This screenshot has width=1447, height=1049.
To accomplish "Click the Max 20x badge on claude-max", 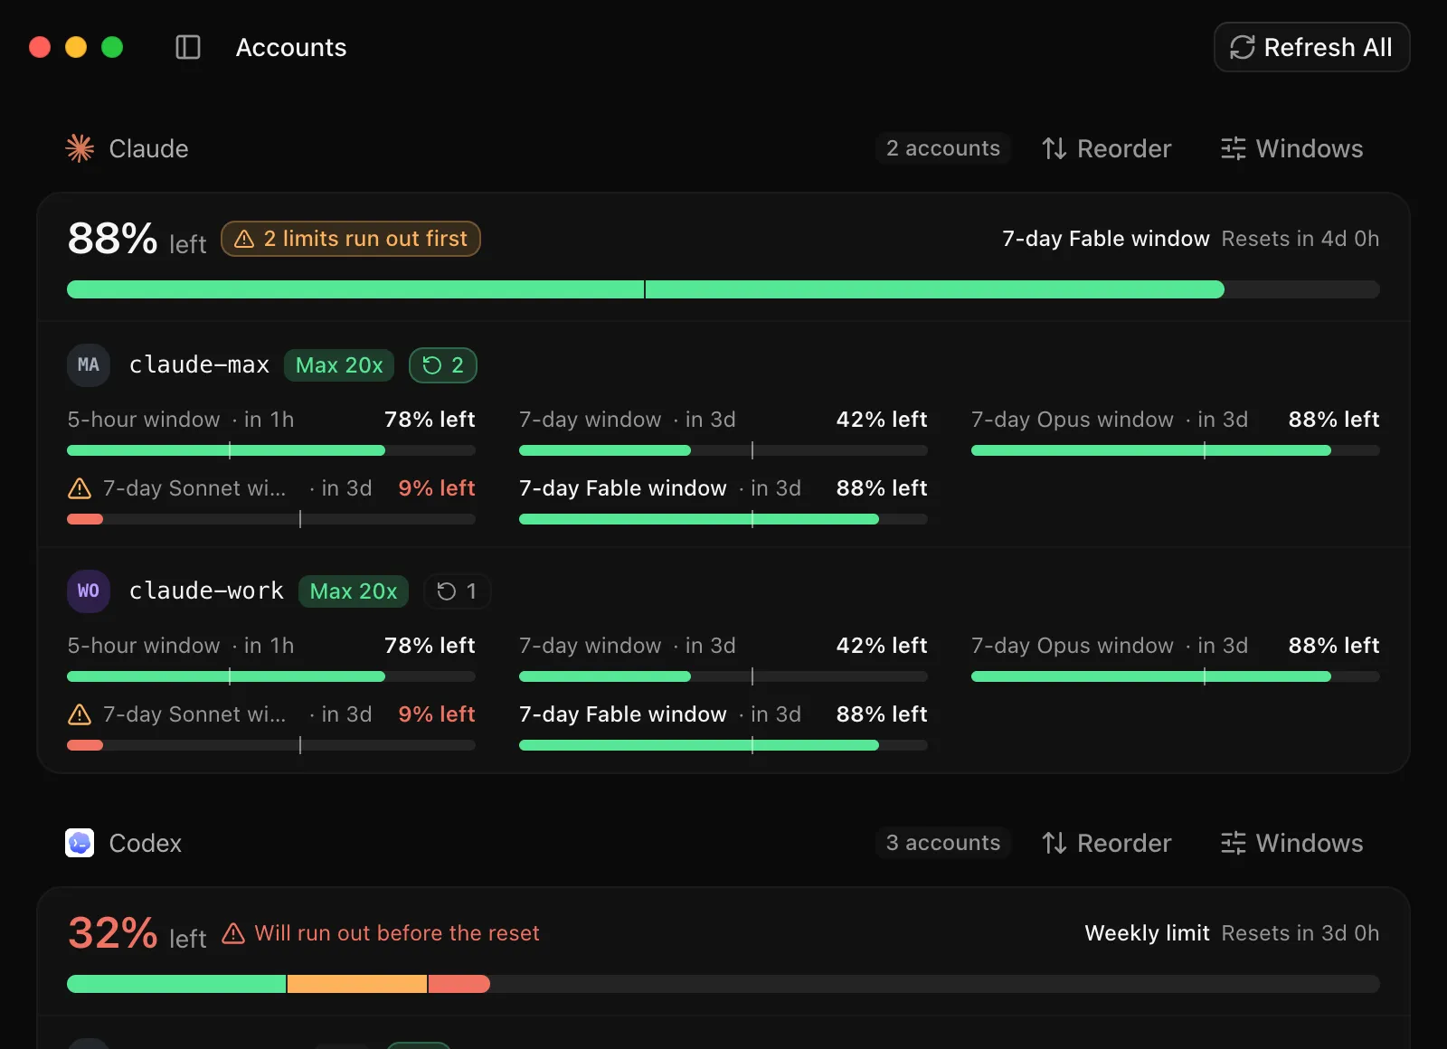I will [339, 365].
